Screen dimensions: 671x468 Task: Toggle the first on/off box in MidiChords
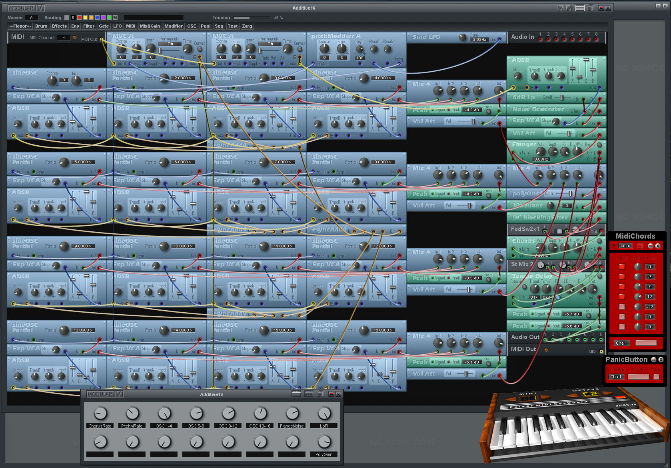622,267
